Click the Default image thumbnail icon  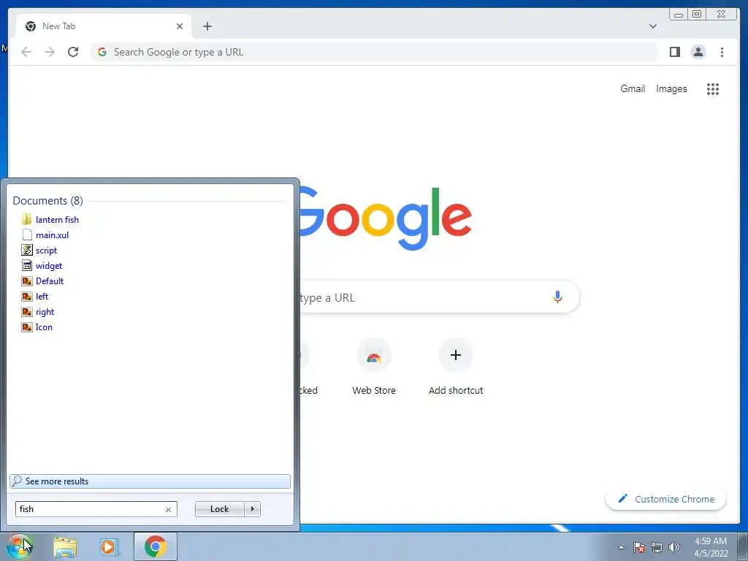point(27,281)
